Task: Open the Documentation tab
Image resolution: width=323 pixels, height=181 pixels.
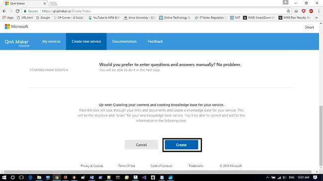Action: (124, 41)
